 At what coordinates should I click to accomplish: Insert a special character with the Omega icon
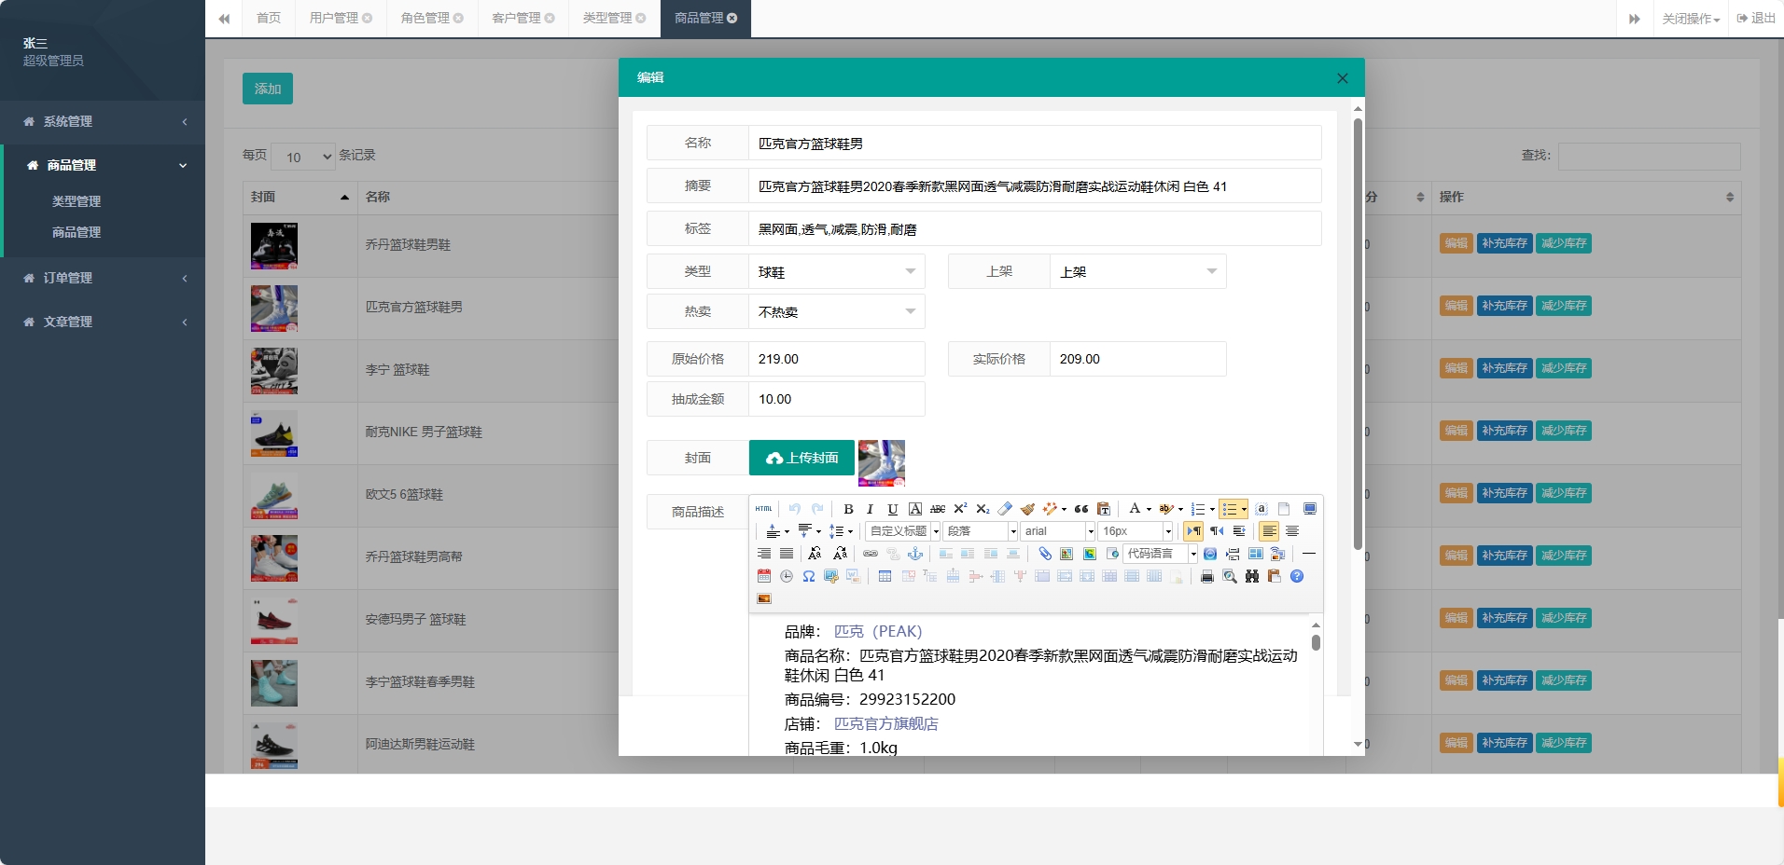(x=809, y=577)
